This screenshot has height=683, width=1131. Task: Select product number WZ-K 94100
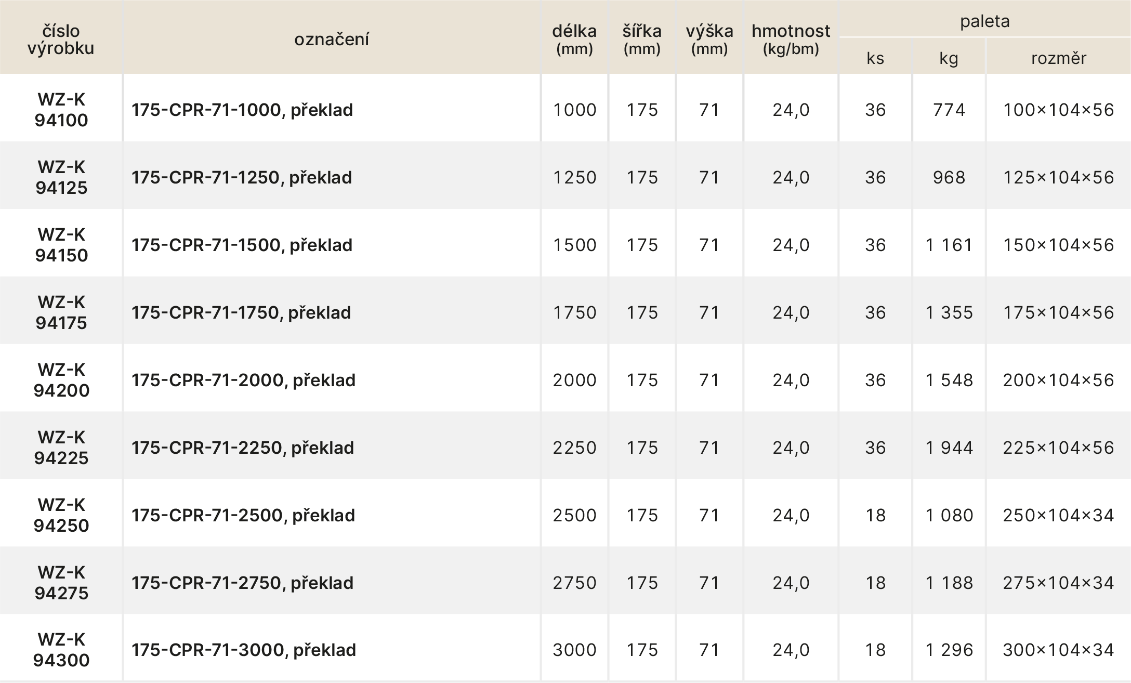(x=61, y=110)
